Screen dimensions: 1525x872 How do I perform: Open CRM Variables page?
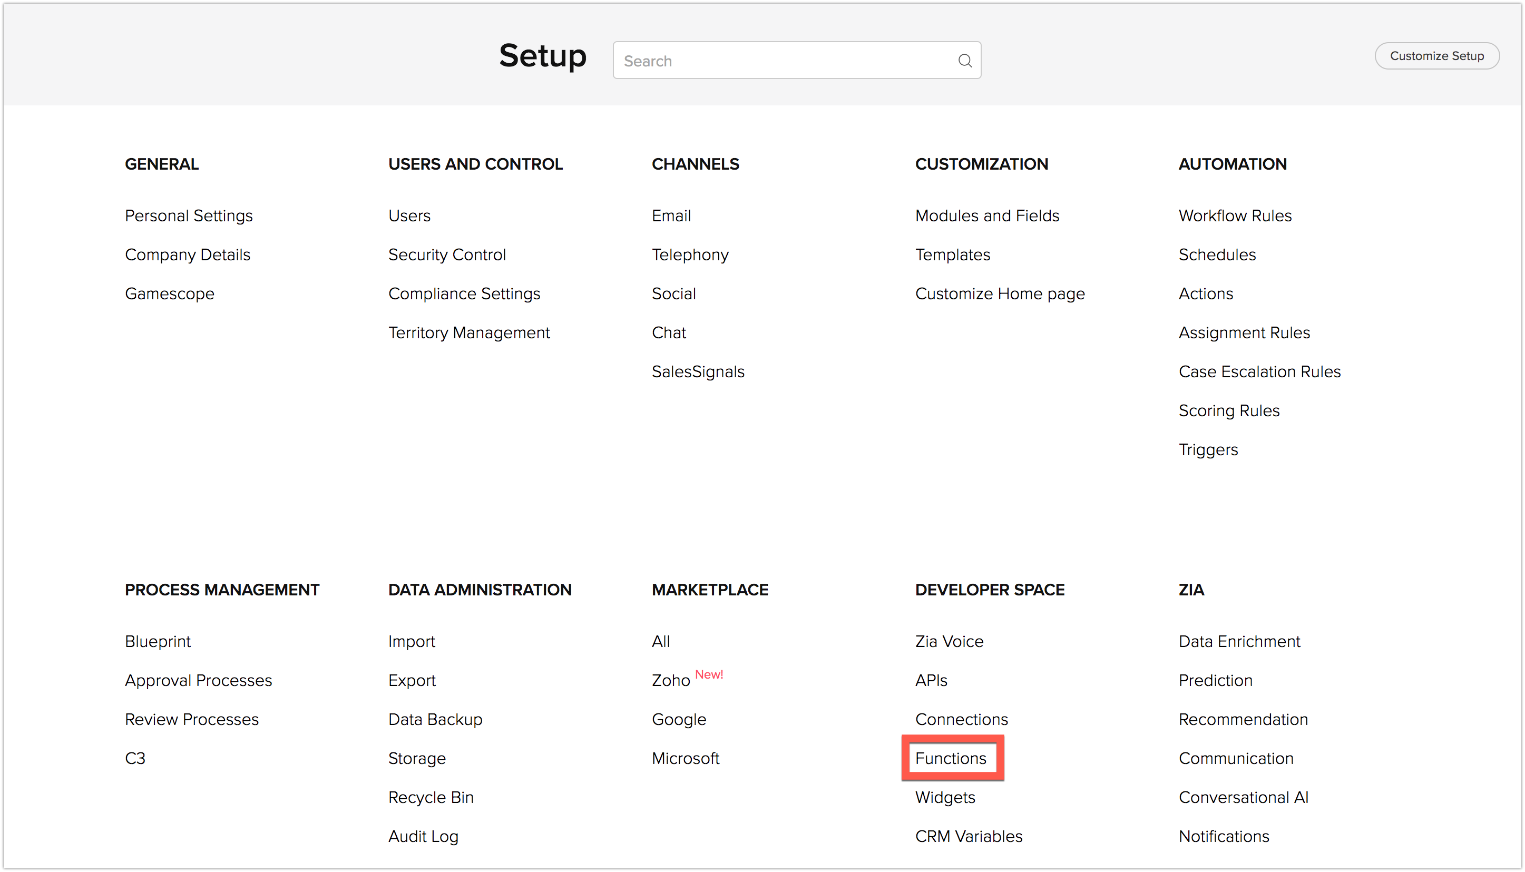pos(969,836)
